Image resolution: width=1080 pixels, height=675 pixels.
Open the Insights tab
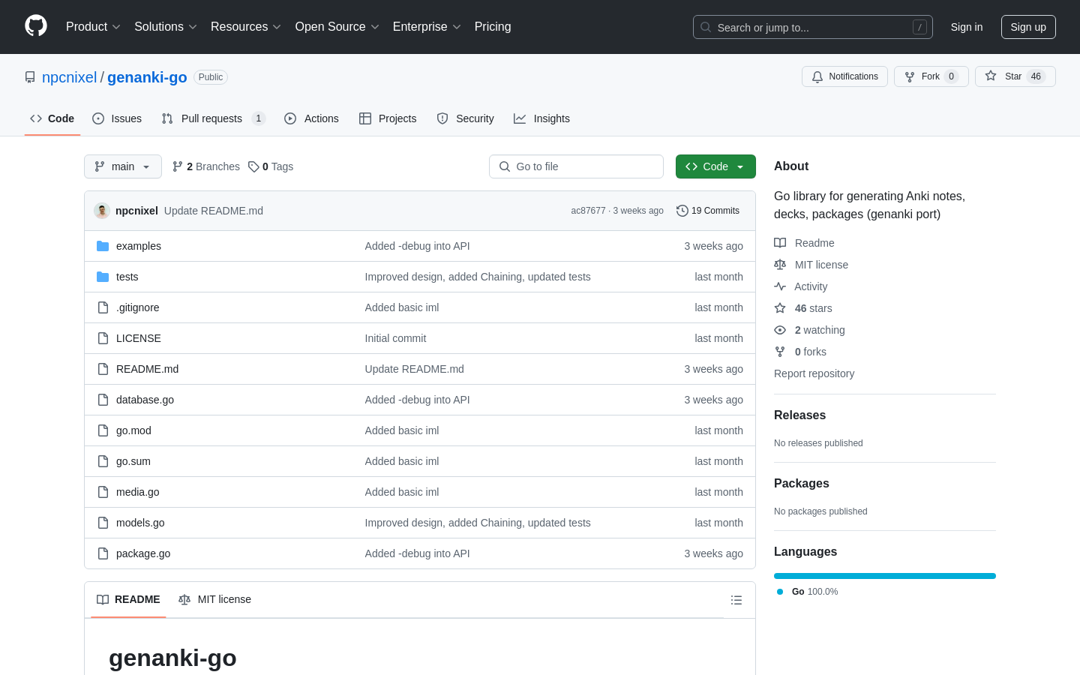pos(541,118)
